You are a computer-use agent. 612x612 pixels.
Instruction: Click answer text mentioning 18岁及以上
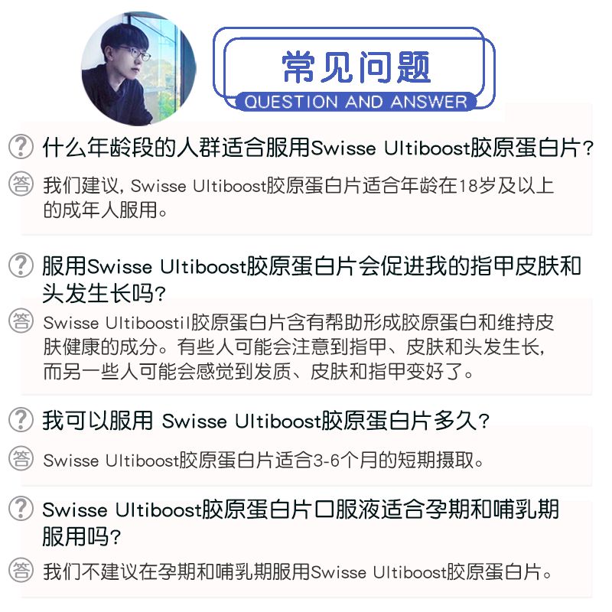[x=298, y=197]
